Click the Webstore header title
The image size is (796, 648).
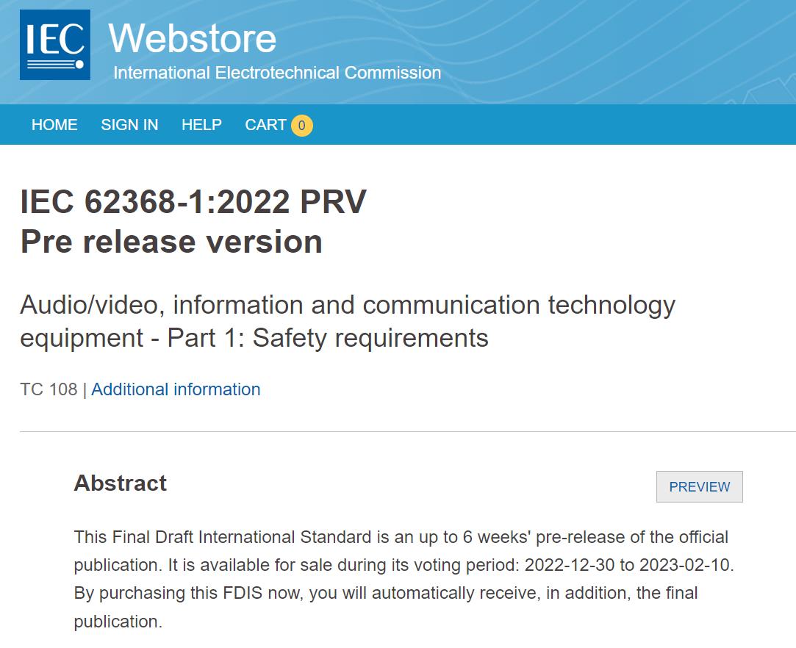193,38
